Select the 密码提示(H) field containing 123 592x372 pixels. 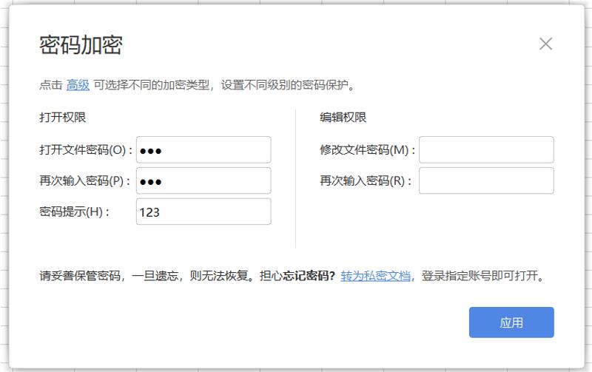coord(203,212)
